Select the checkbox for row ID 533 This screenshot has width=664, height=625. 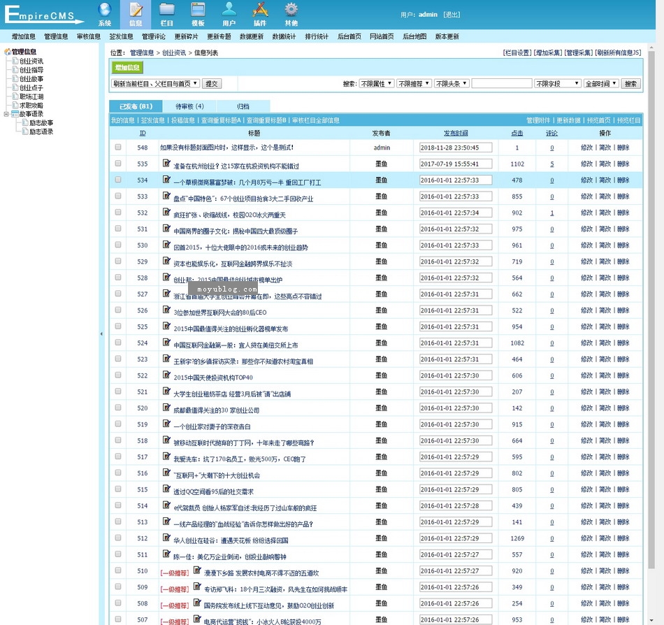pos(118,196)
